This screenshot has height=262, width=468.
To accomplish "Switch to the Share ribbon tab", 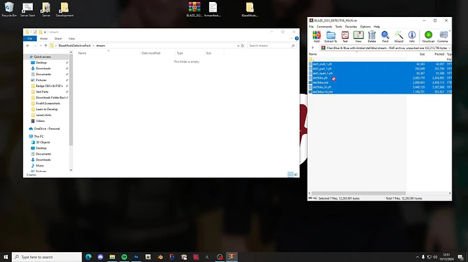I will (58, 39).
